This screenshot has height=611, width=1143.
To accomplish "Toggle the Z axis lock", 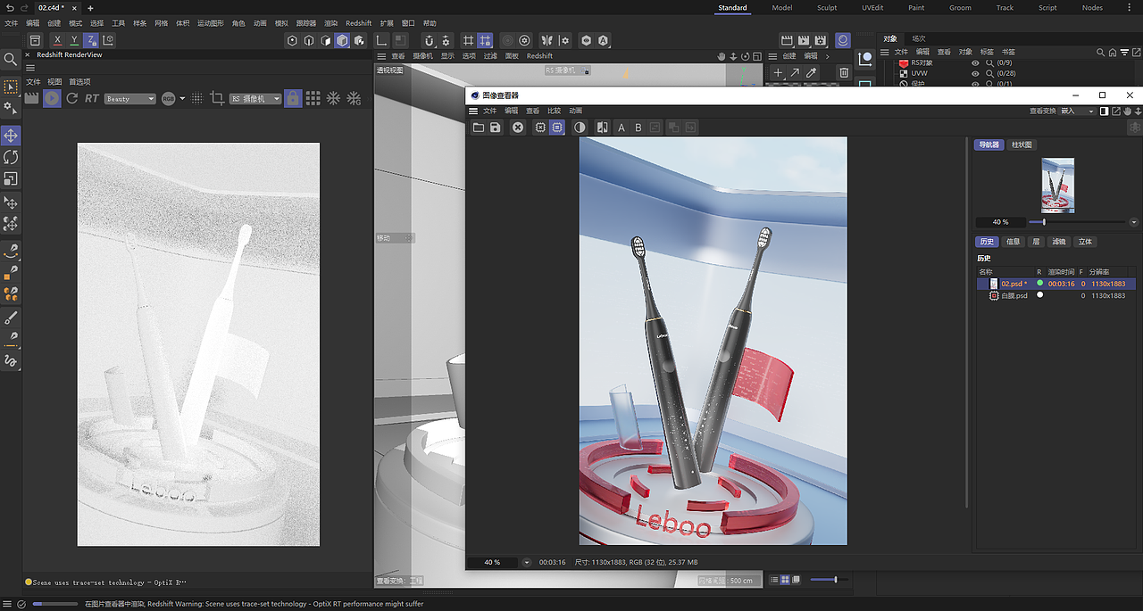I will point(91,40).
